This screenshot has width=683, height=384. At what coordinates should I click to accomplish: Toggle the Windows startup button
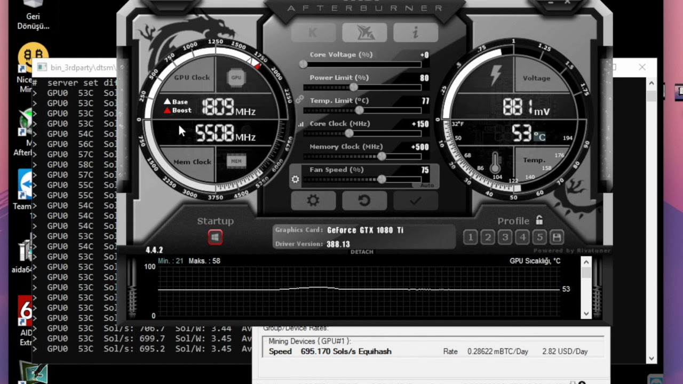pyautogui.click(x=215, y=237)
